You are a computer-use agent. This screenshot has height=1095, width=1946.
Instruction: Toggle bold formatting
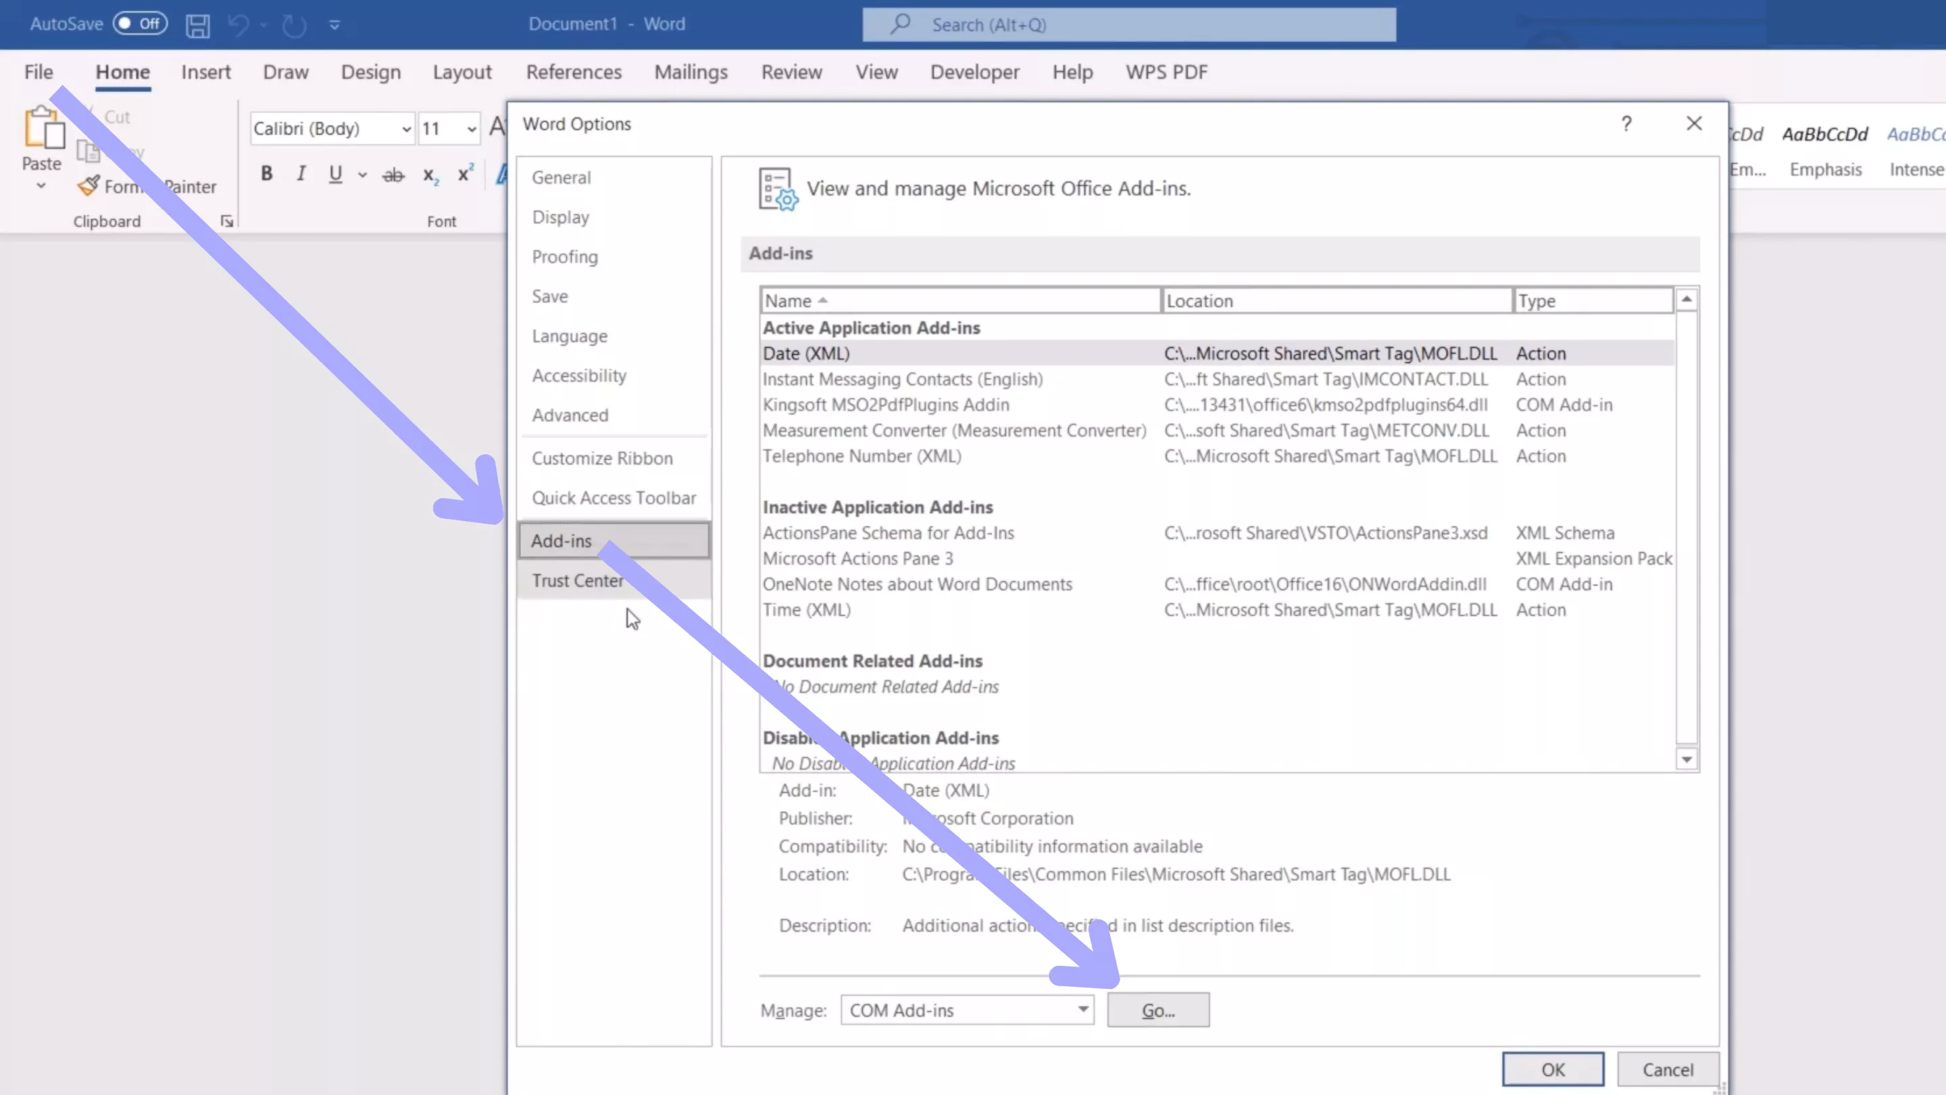pos(266,174)
